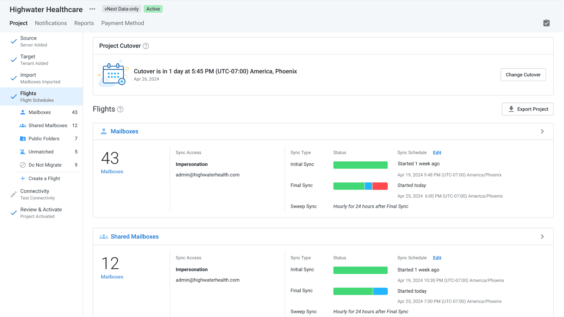Open Review & Activate step
Screen dimensions: 564x317
(x=41, y=213)
